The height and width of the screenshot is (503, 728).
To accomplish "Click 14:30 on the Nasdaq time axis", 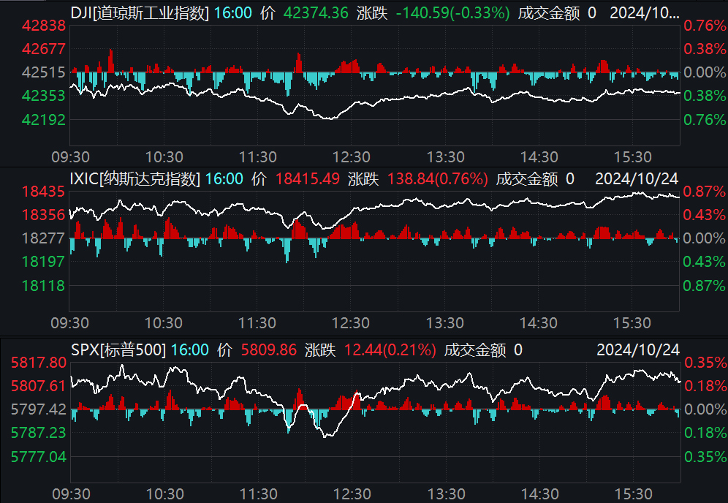I will point(539,323).
